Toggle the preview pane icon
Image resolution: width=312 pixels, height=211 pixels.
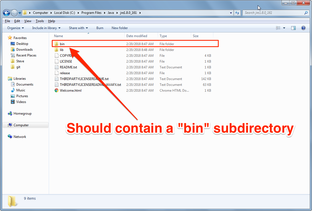click(x=293, y=28)
